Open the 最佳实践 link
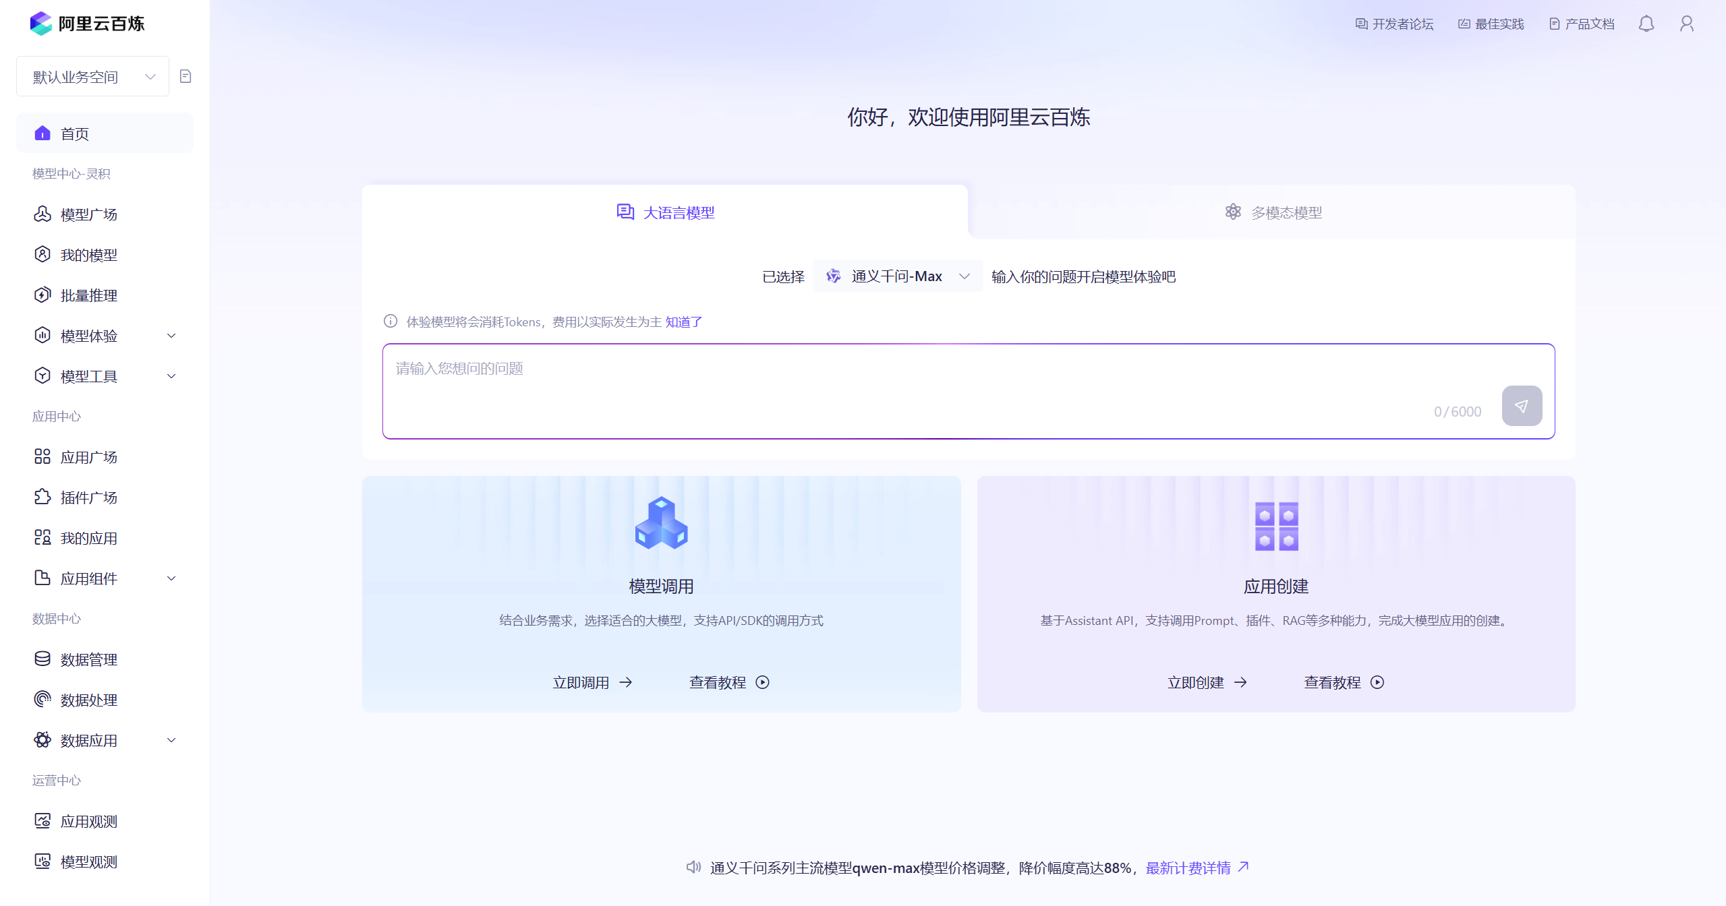Viewport: 1726px width, 906px height. (x=1491, y=24)
